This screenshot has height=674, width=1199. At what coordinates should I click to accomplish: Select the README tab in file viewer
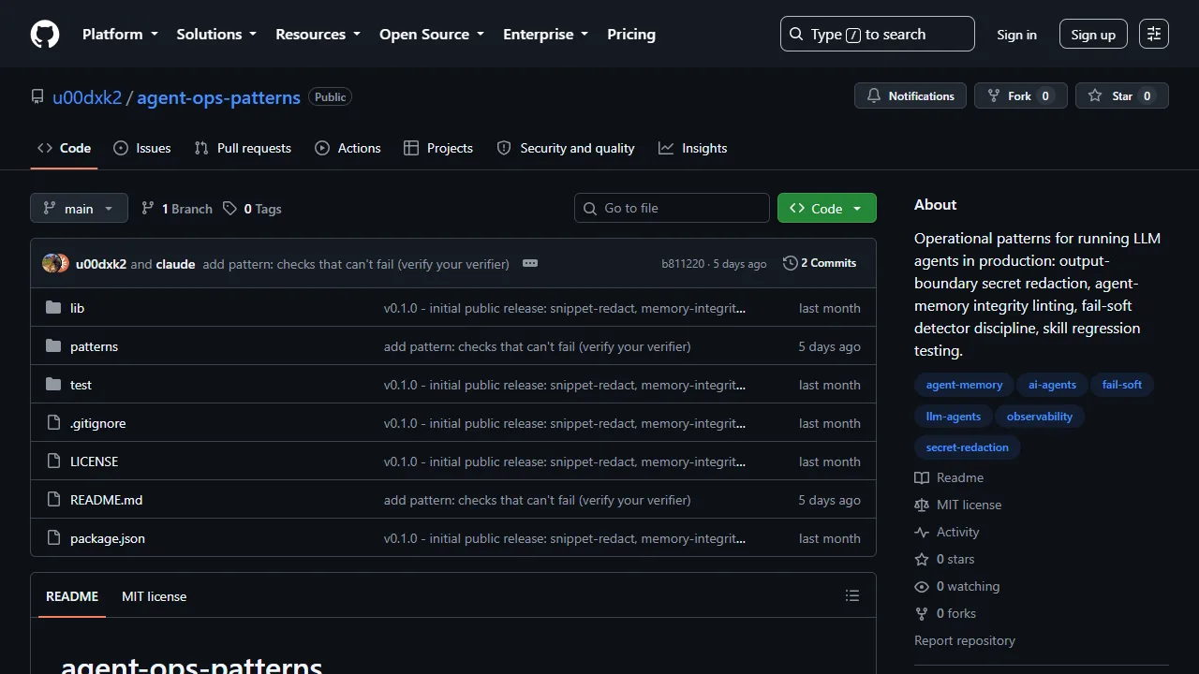(72, 596)
